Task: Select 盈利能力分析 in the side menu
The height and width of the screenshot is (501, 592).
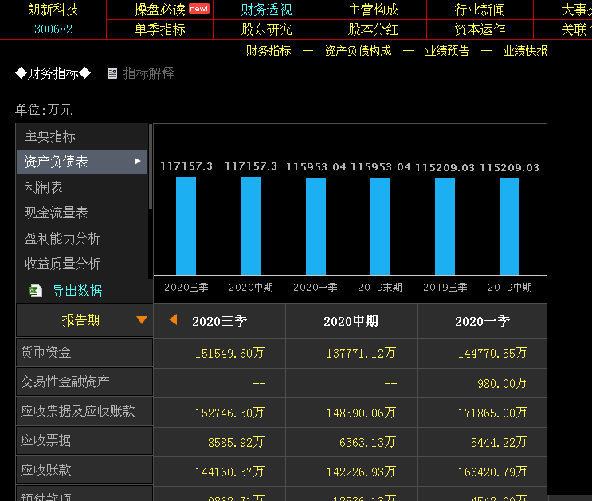Action: click(82, 238)
